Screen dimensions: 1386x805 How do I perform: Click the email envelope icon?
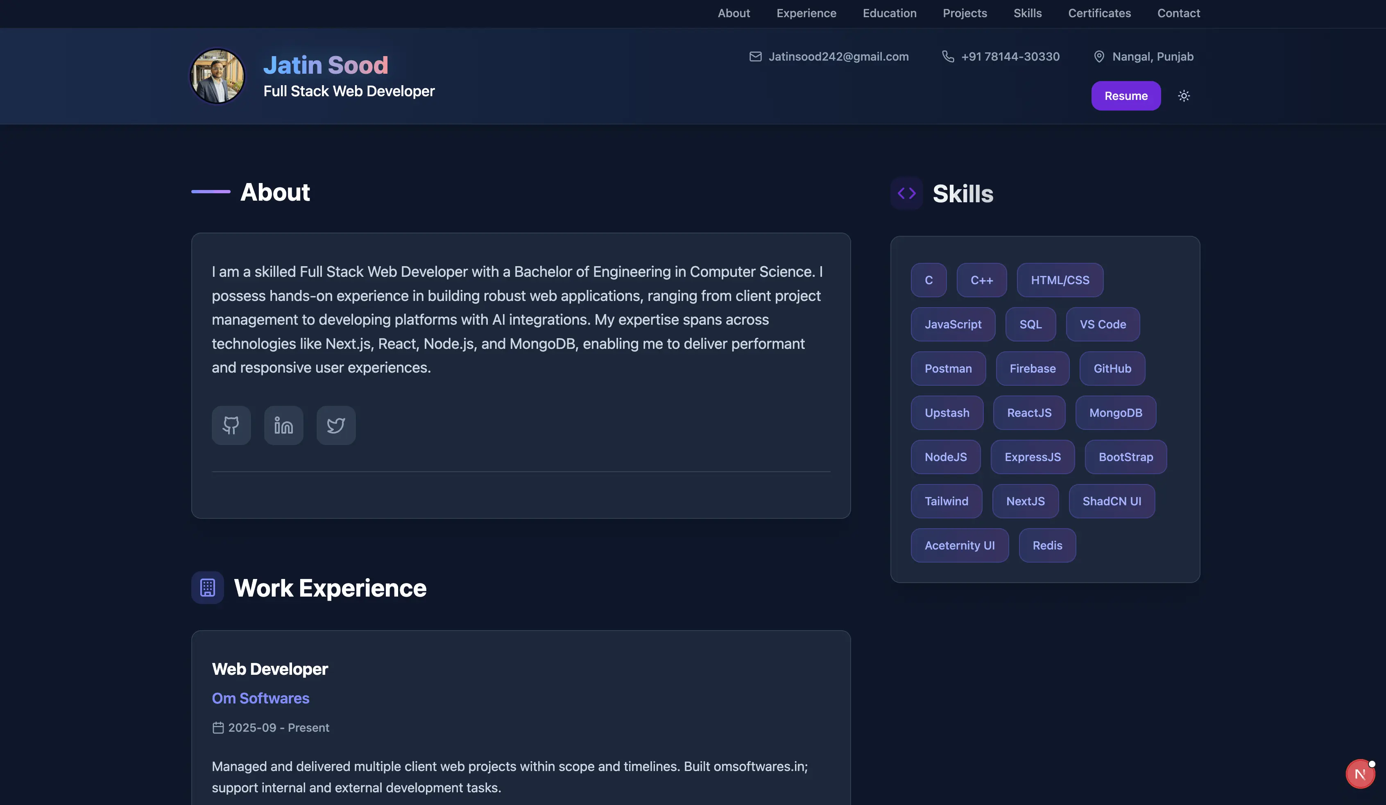tap(755, 57)
